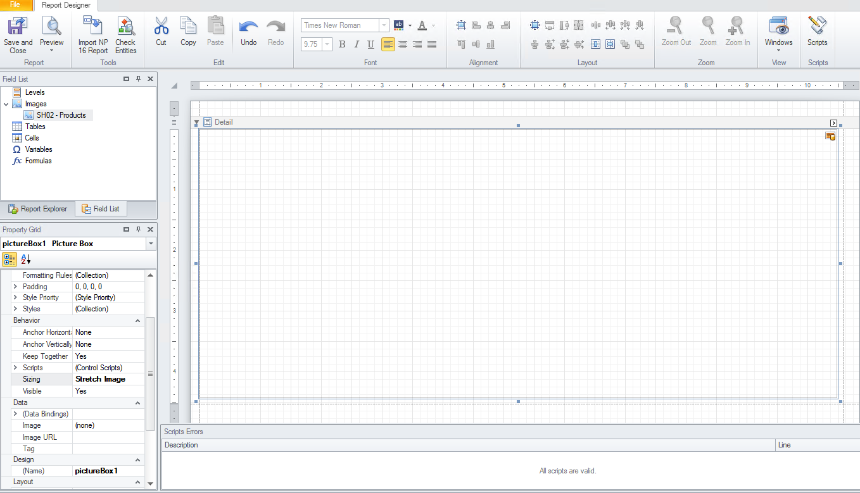Collapse the Images node in Field List
Viewport: 860px width, 493px height.
click(x=6, y=104)
